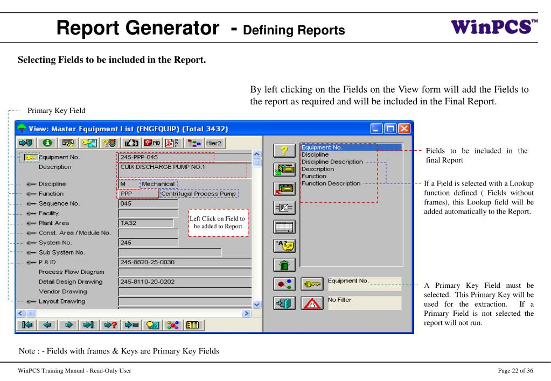Image resolution: width=551 pixels, height=381 pixels.
Task: Click vertical scrollbar down arrow
Action: pyautogui.click(x=256, y=305)
